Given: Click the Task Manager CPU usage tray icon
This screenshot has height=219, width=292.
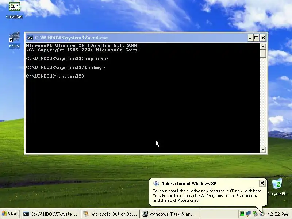Looking at the screenshot, I should click(242, 214).
